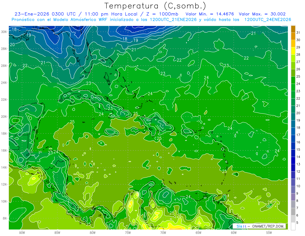Click the legend's top brown-orange swatch above 31
The width and height of the screenshot is (305, 236).
coord(293,29)
